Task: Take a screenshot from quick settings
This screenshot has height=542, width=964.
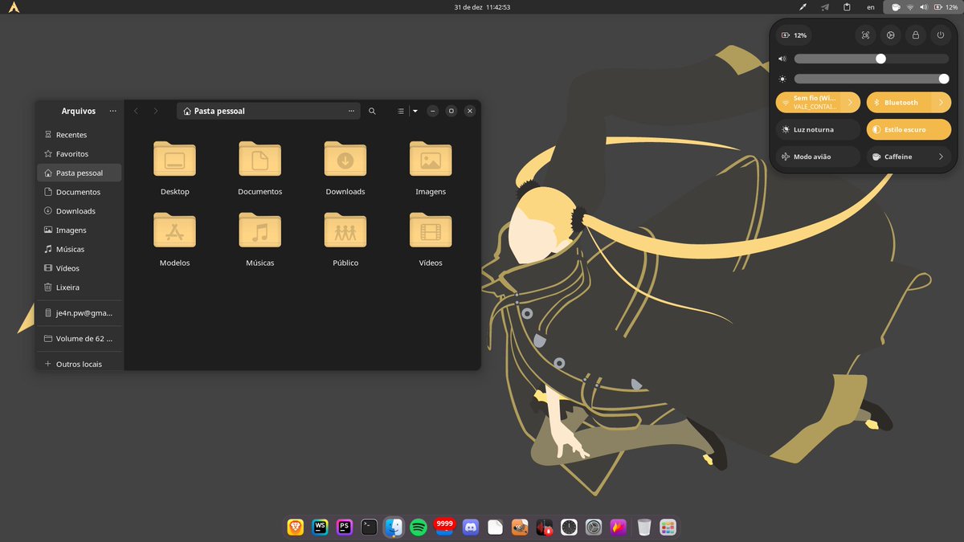Action: point(865,35)
